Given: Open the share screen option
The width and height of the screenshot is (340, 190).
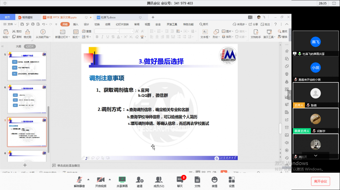Looking at the screenshot, I should coord(122,182).
